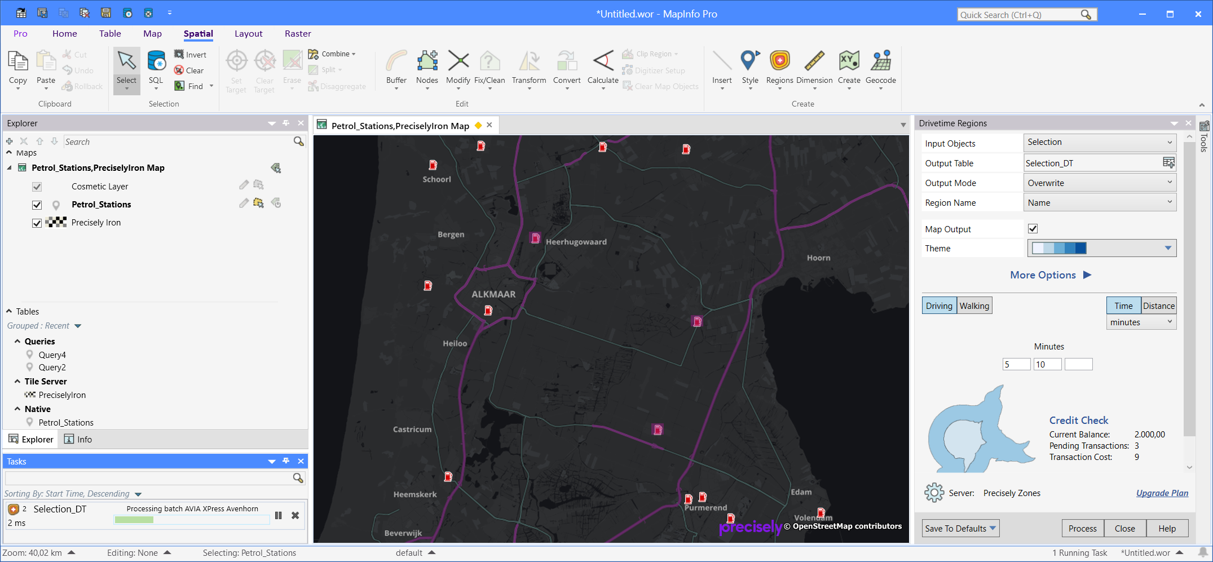The image size is (1213, 562).
Task: Clear the current selection
Action: [x=189, y=70]
